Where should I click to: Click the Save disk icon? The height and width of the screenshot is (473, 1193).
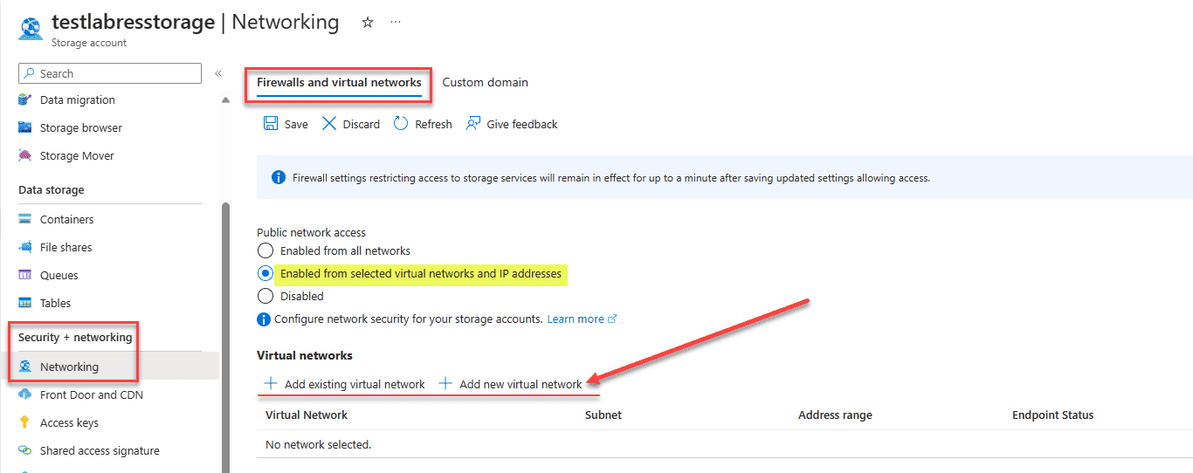(271, 124)
